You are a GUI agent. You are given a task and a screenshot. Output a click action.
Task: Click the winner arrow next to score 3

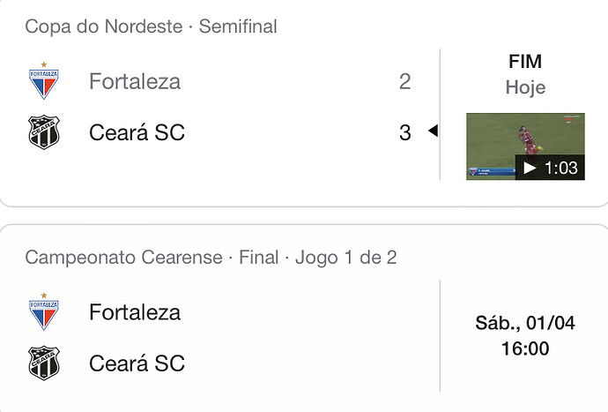point(434,131)
